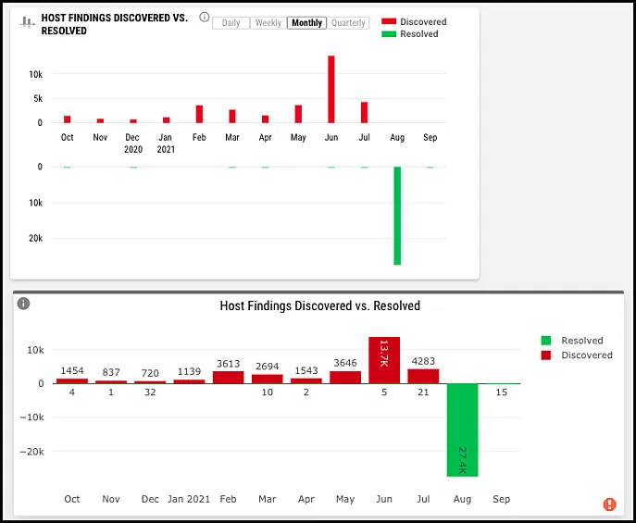The width and height of the screenshot is (636, 523).
Task: Click the 837 value label above the Nov bar
Action: pyautogui.click(x=111, y=372)
